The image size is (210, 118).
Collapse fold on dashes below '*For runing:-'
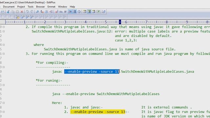(4, 85)
